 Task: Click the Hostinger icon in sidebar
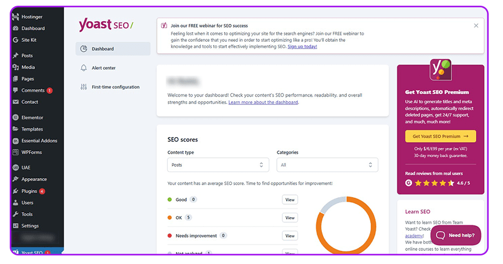(x=15, y=17)
